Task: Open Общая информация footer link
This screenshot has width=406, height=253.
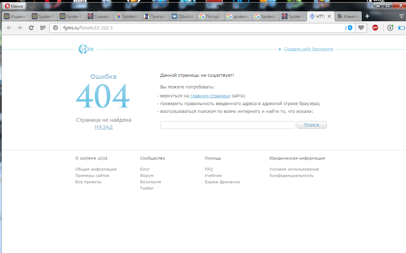Action: pos(96,169)
